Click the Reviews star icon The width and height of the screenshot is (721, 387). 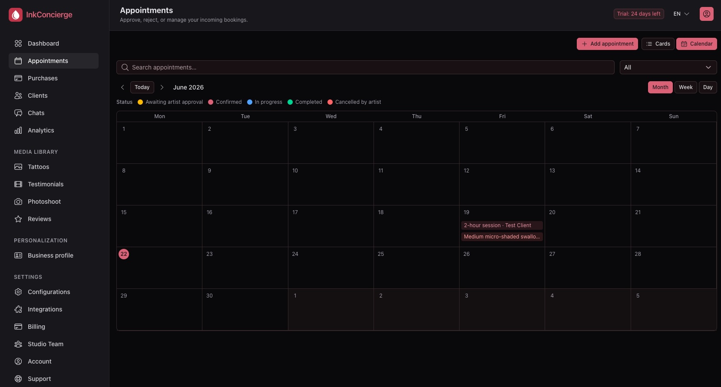tap(18, 219)
